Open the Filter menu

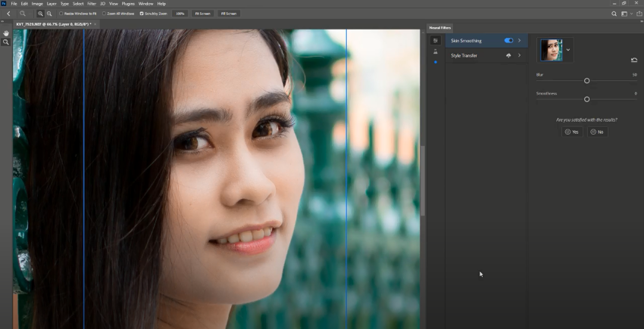(91, 4)
